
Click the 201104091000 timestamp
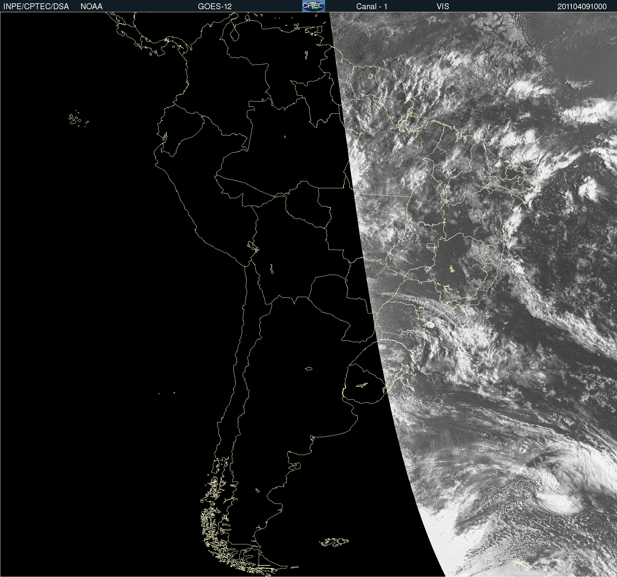point(582,7)
